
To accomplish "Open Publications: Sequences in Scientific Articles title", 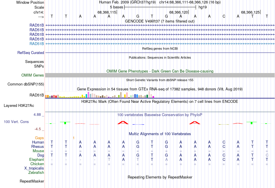I will [160, 57].
